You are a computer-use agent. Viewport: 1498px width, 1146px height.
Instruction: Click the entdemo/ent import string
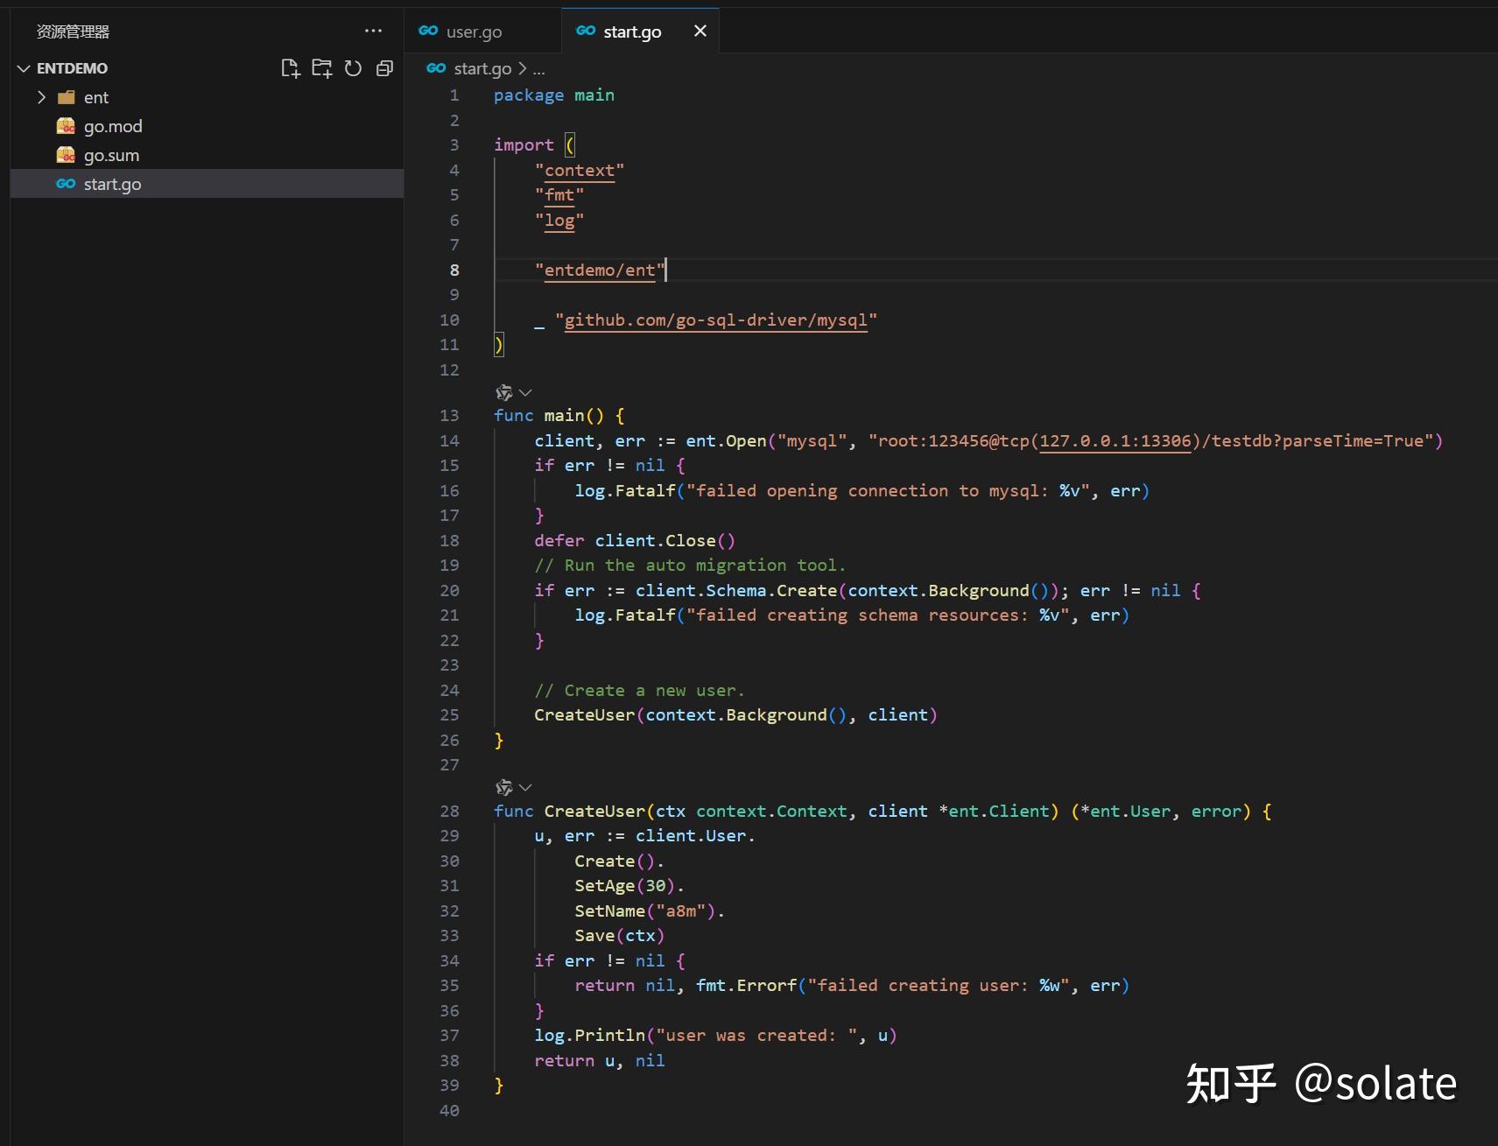click(x=600, y=270)
